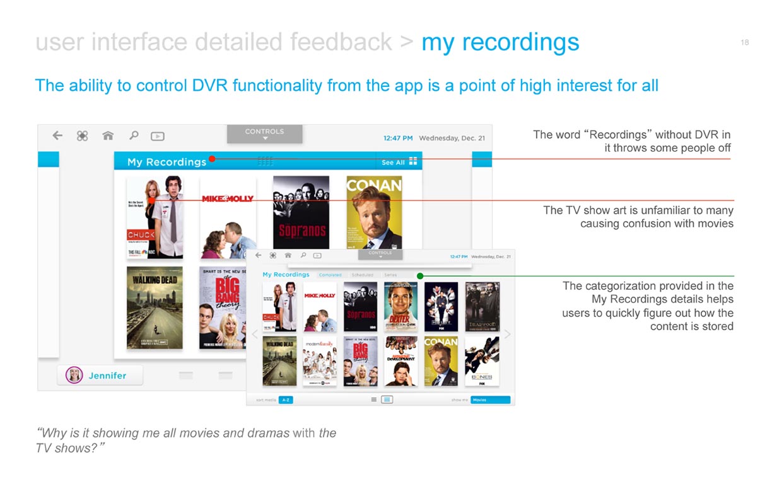Click See All in My Recordings header
The image size is (772, 499).
click(393, 163)
